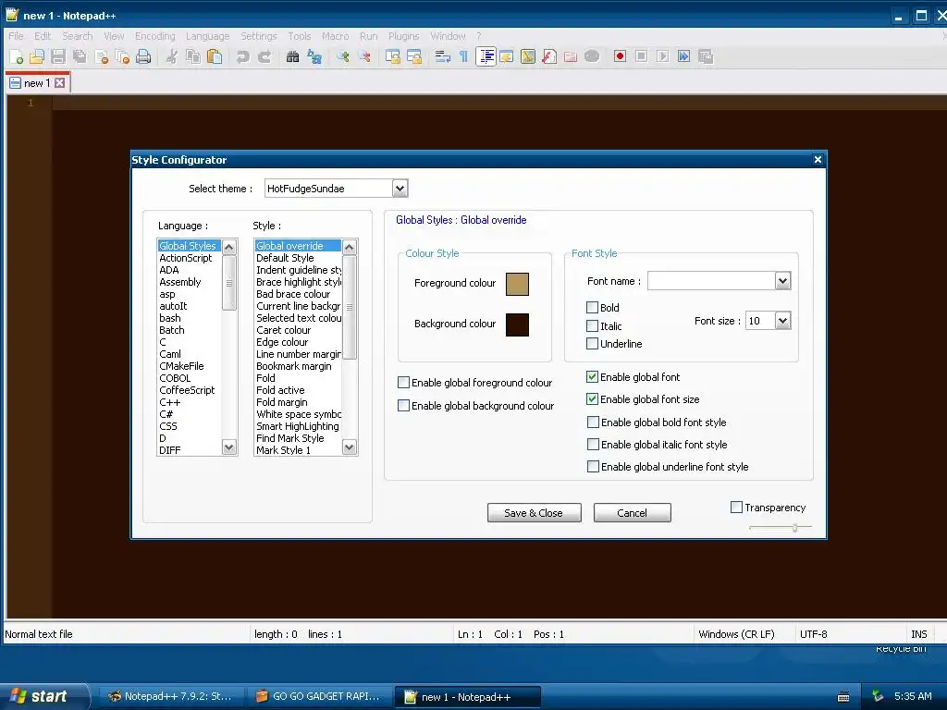Viewport: 947px width, 710px height.
Task: Check the Bold checkbox
Action: point(593,307)
